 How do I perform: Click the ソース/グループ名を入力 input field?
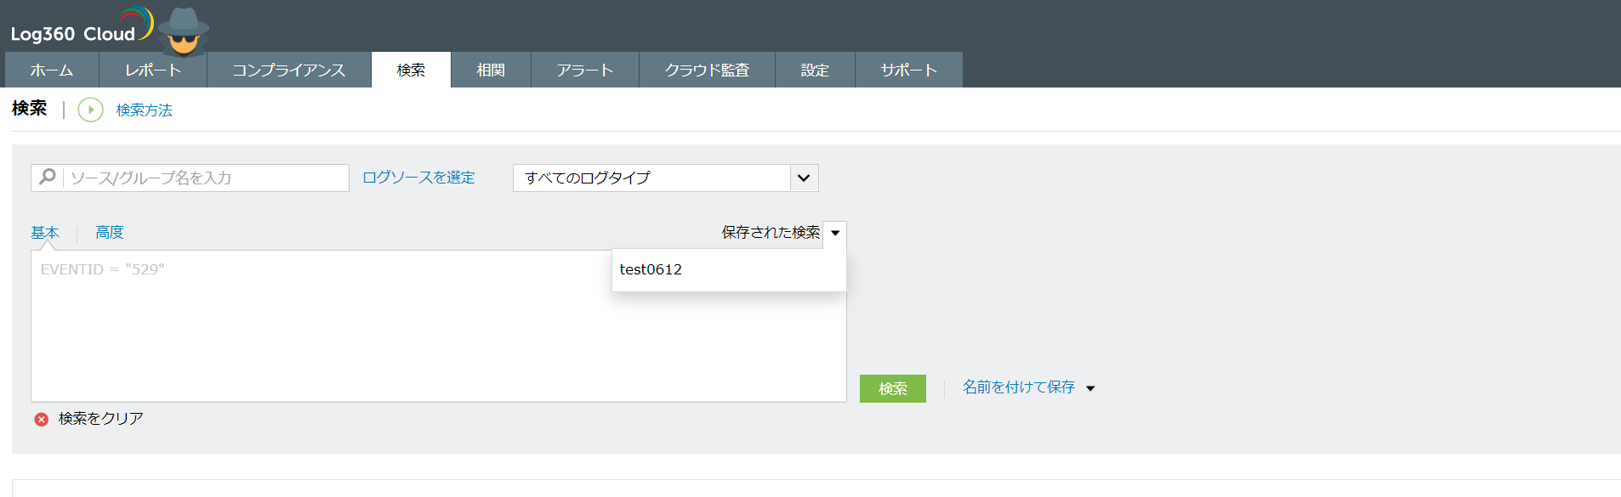point(204,178)
